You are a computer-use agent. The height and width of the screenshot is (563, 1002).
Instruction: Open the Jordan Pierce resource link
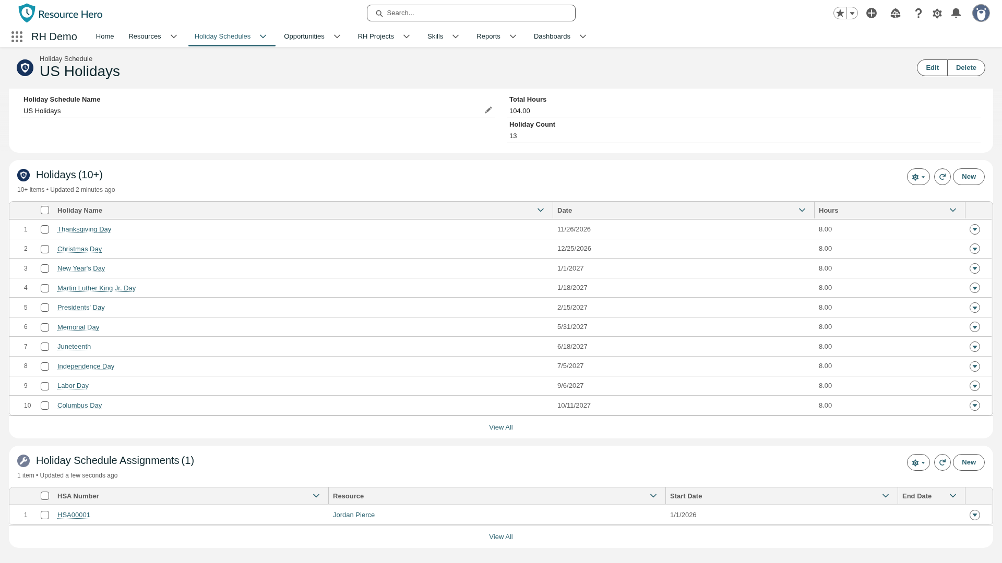(x=354, y=515)
